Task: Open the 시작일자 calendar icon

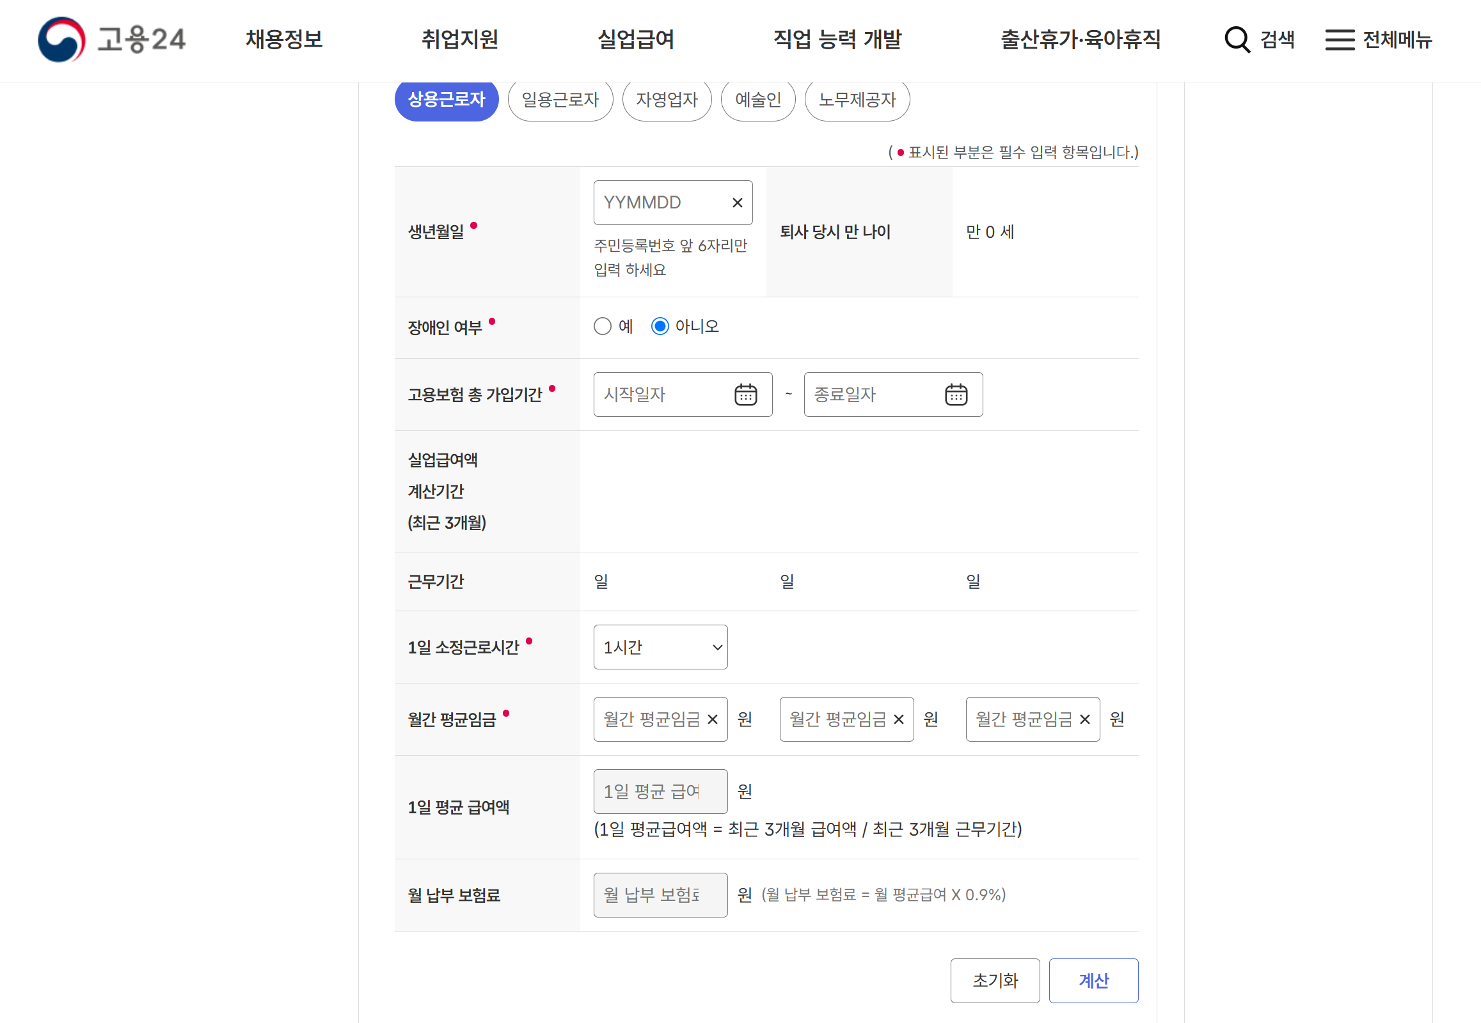Action: [x=745, y=395]
